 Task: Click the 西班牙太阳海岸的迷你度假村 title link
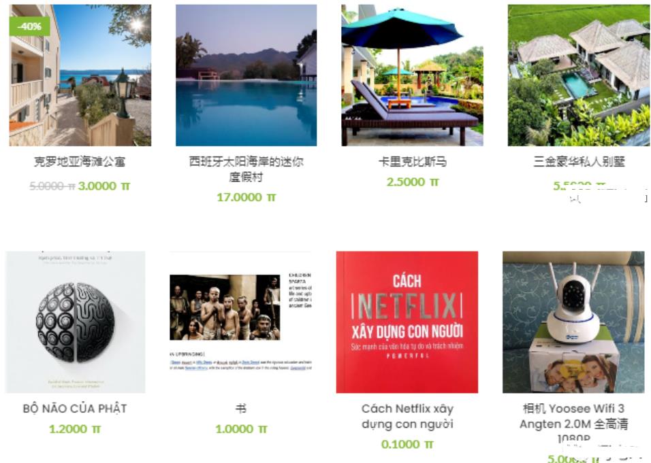[x=247, y=169]
